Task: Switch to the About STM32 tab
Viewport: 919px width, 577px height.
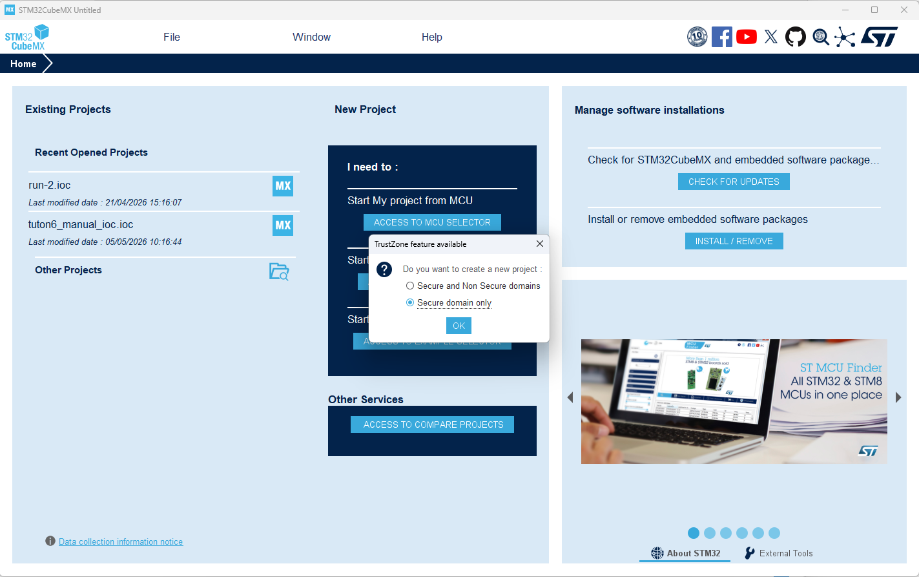Action: tap(685, 553)
